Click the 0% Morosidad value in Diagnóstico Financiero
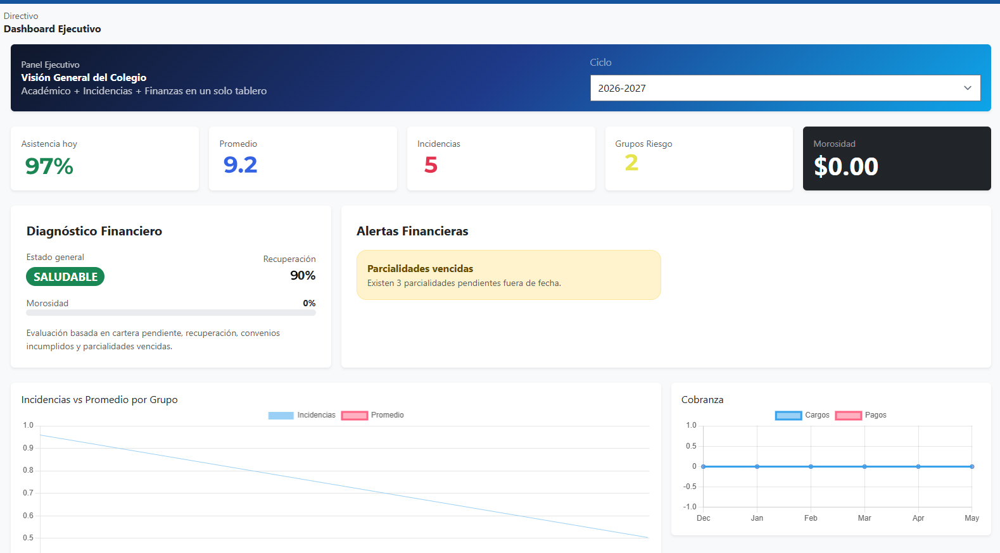 [x=309, y=303]
